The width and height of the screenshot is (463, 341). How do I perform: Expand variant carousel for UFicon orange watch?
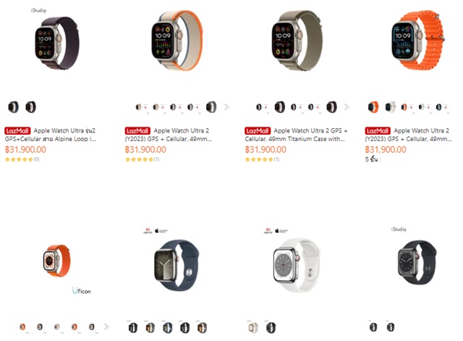pyautogui.click(x=106, y=327)
